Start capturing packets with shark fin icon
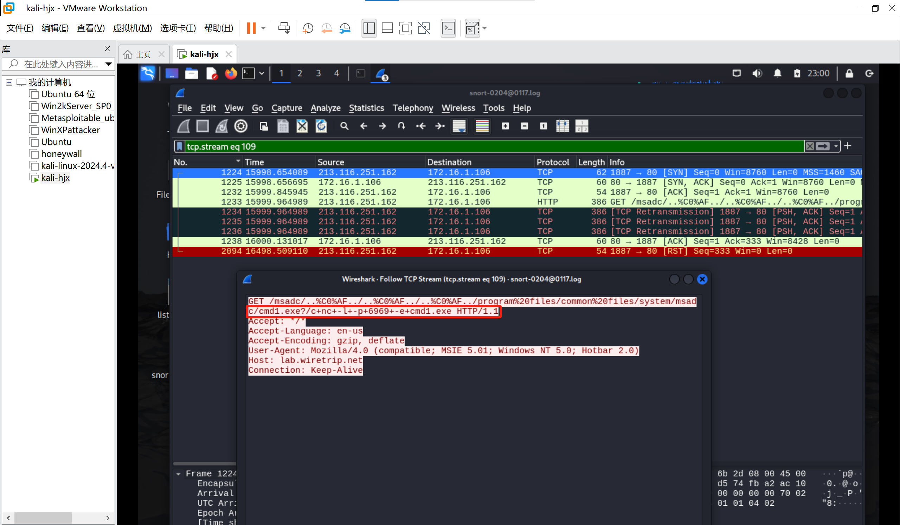900x525 pixels. pos(184,126)
